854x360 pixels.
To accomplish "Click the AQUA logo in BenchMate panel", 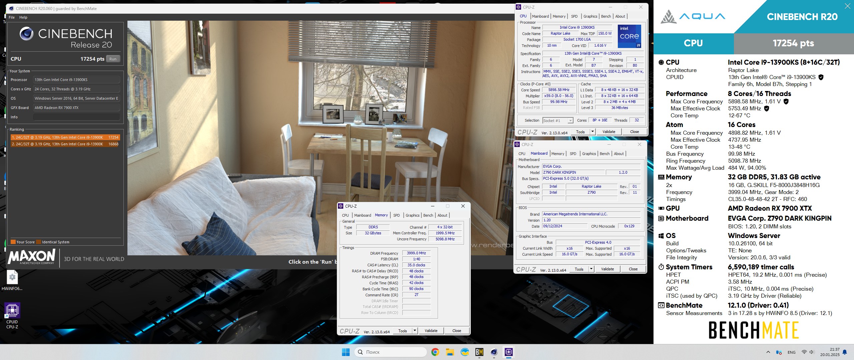I will click(x=693, y=16).
